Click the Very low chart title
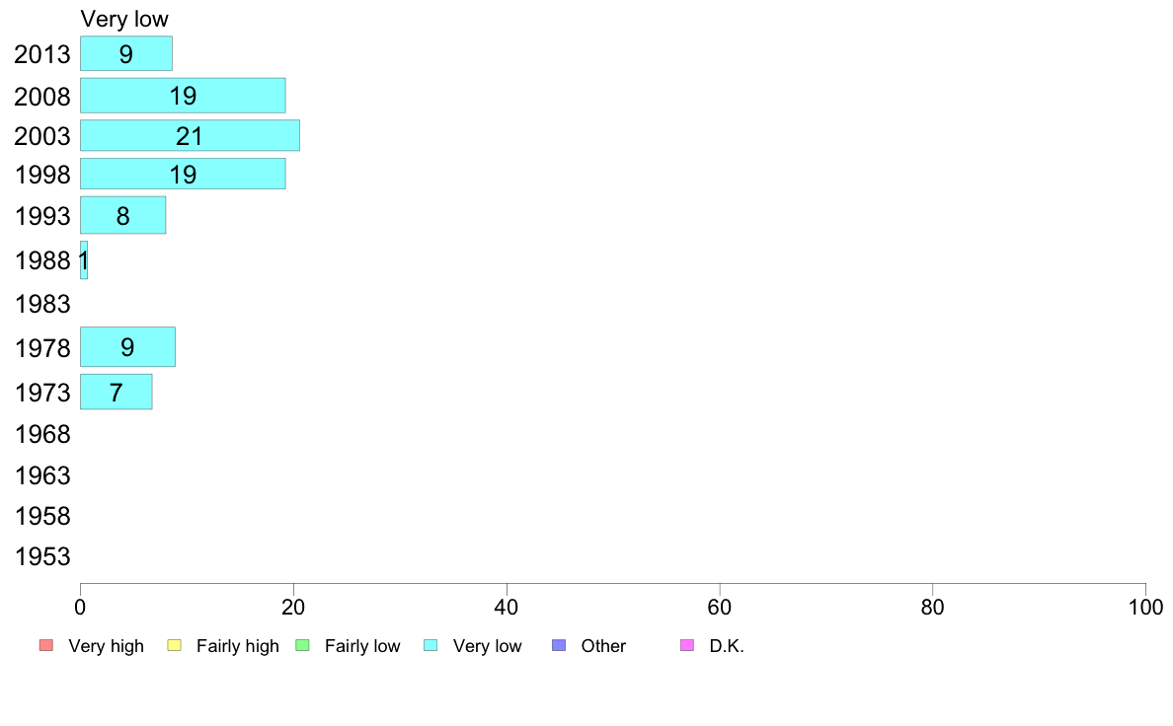 tap(124, 19)
